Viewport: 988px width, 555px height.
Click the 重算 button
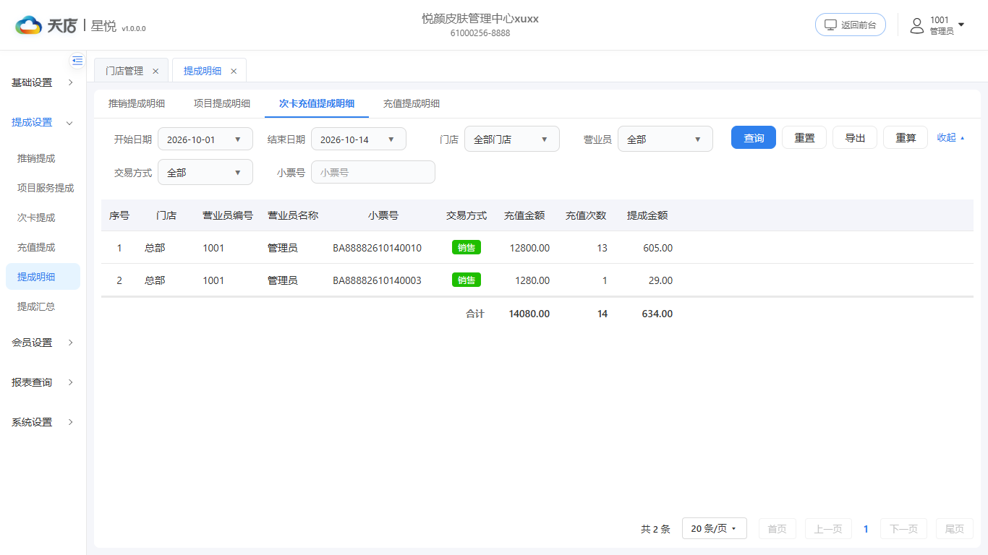[906, 137]
